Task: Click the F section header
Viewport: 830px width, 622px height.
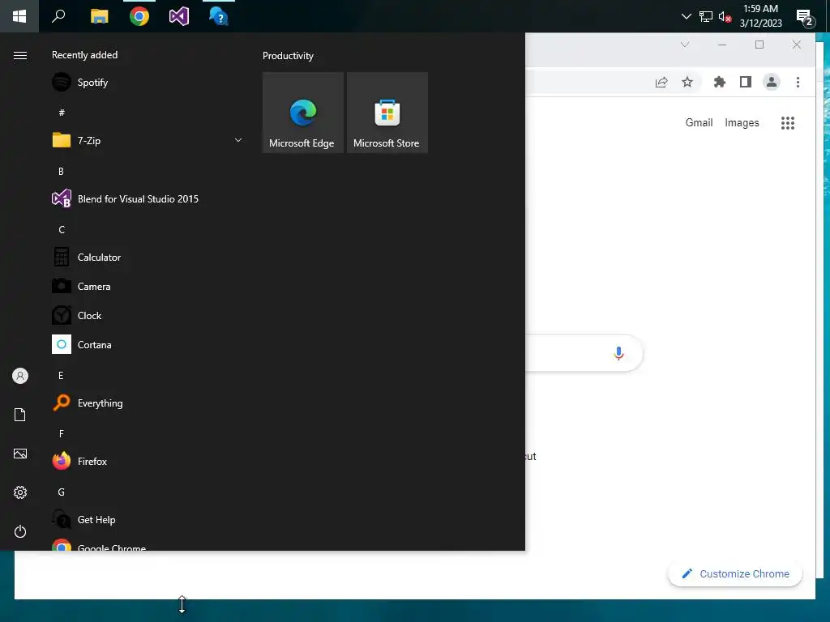Action: tap(62, 434)
